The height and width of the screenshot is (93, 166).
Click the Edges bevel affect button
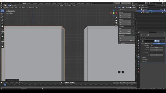(159, 44)
